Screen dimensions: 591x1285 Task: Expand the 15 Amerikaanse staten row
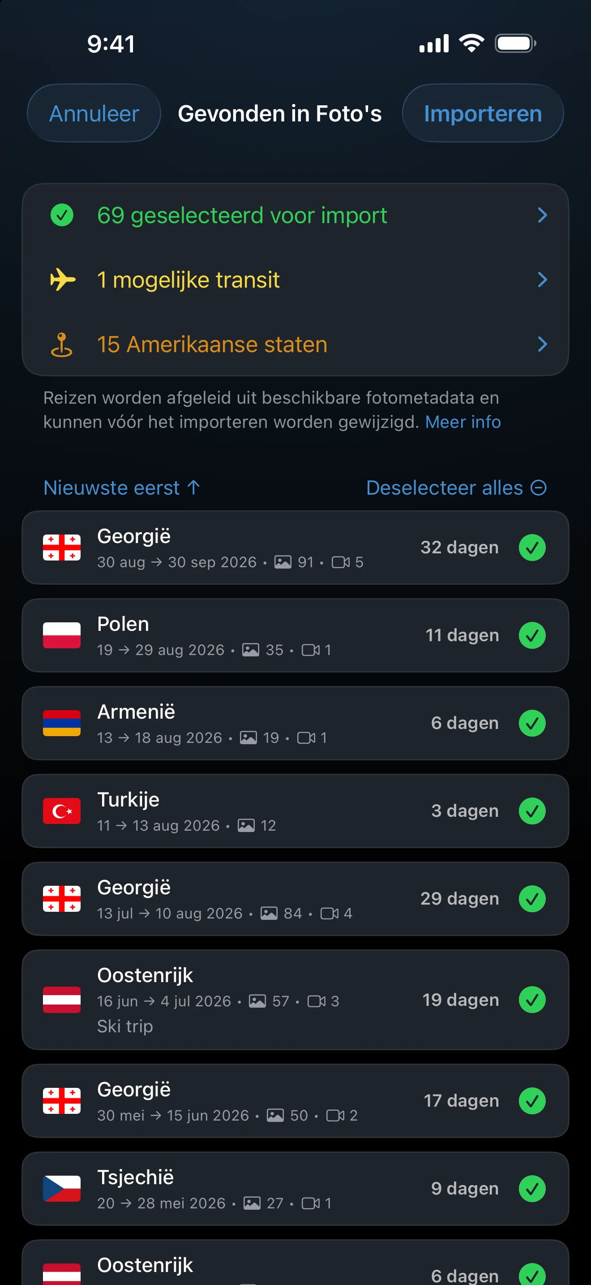pos(295,344)
